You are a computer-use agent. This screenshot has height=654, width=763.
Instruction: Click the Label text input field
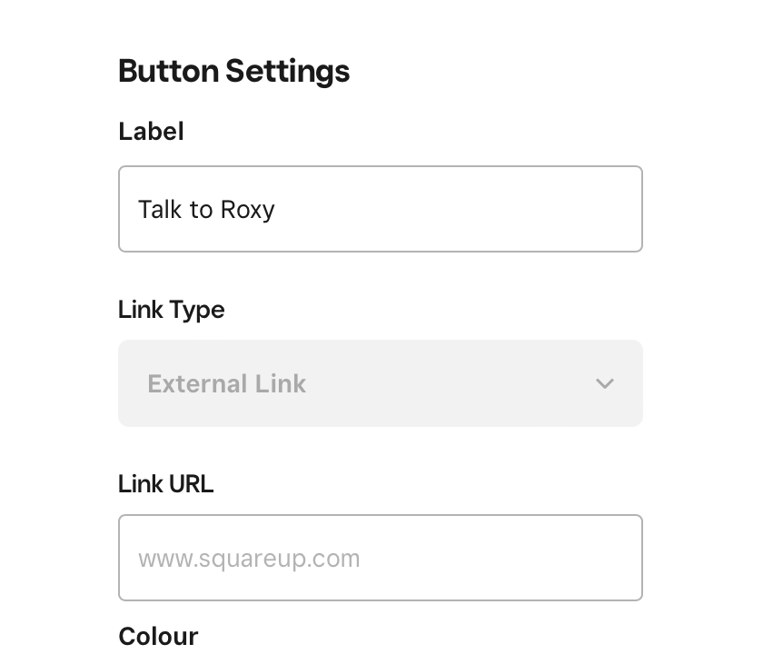[380, 209]
